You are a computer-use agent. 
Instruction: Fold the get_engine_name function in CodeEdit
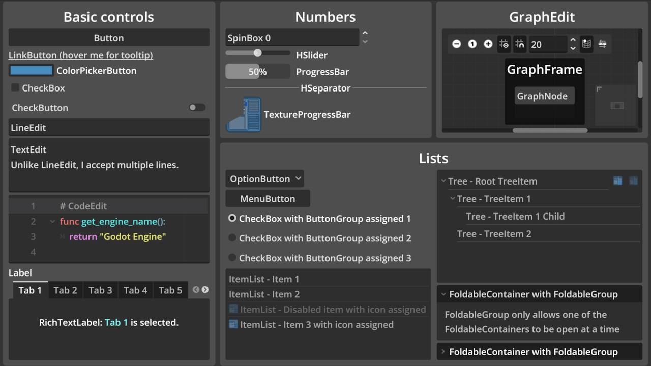pyautogui.click(x=52, y=221)
